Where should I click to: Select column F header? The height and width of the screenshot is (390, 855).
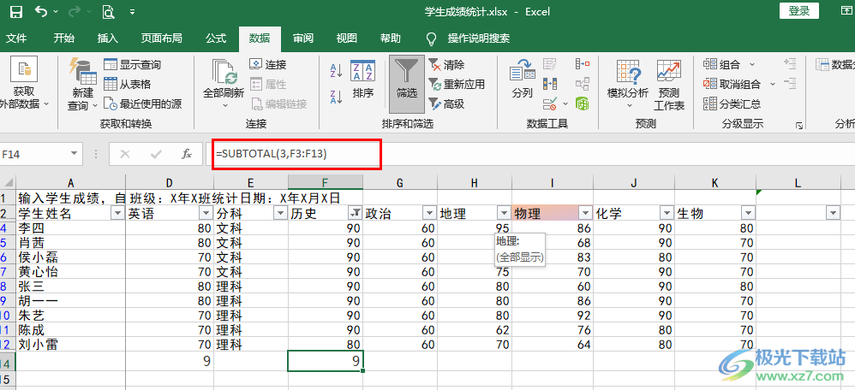(326, 183)
